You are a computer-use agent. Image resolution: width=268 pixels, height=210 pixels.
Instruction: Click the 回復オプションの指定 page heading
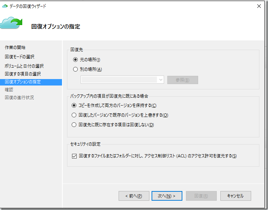[56, 26]
